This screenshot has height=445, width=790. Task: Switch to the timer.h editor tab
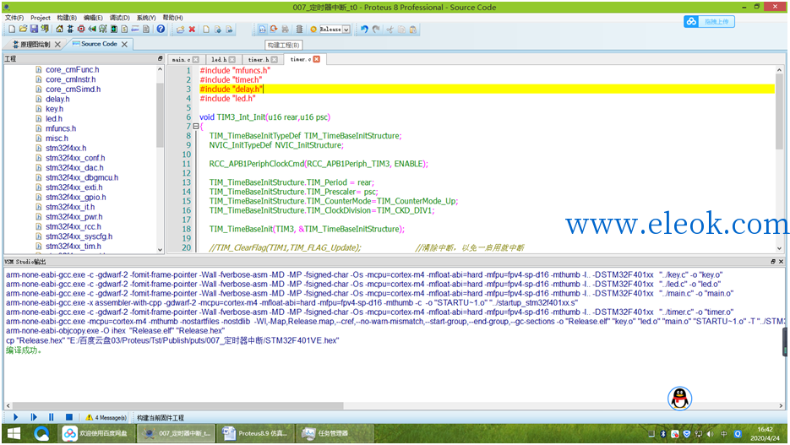[259, 59]
